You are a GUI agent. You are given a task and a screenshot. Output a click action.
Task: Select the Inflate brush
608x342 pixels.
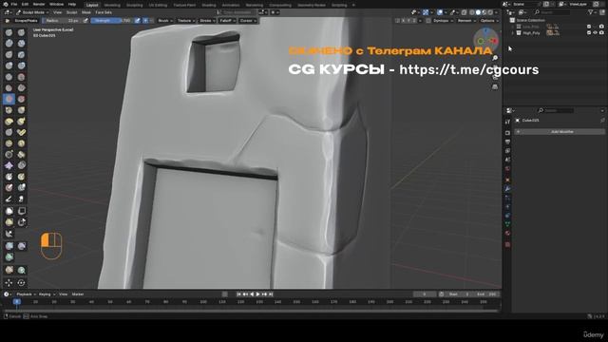coord(9,66)
